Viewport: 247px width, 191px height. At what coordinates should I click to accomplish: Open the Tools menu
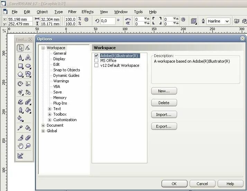tap(138, 12)
